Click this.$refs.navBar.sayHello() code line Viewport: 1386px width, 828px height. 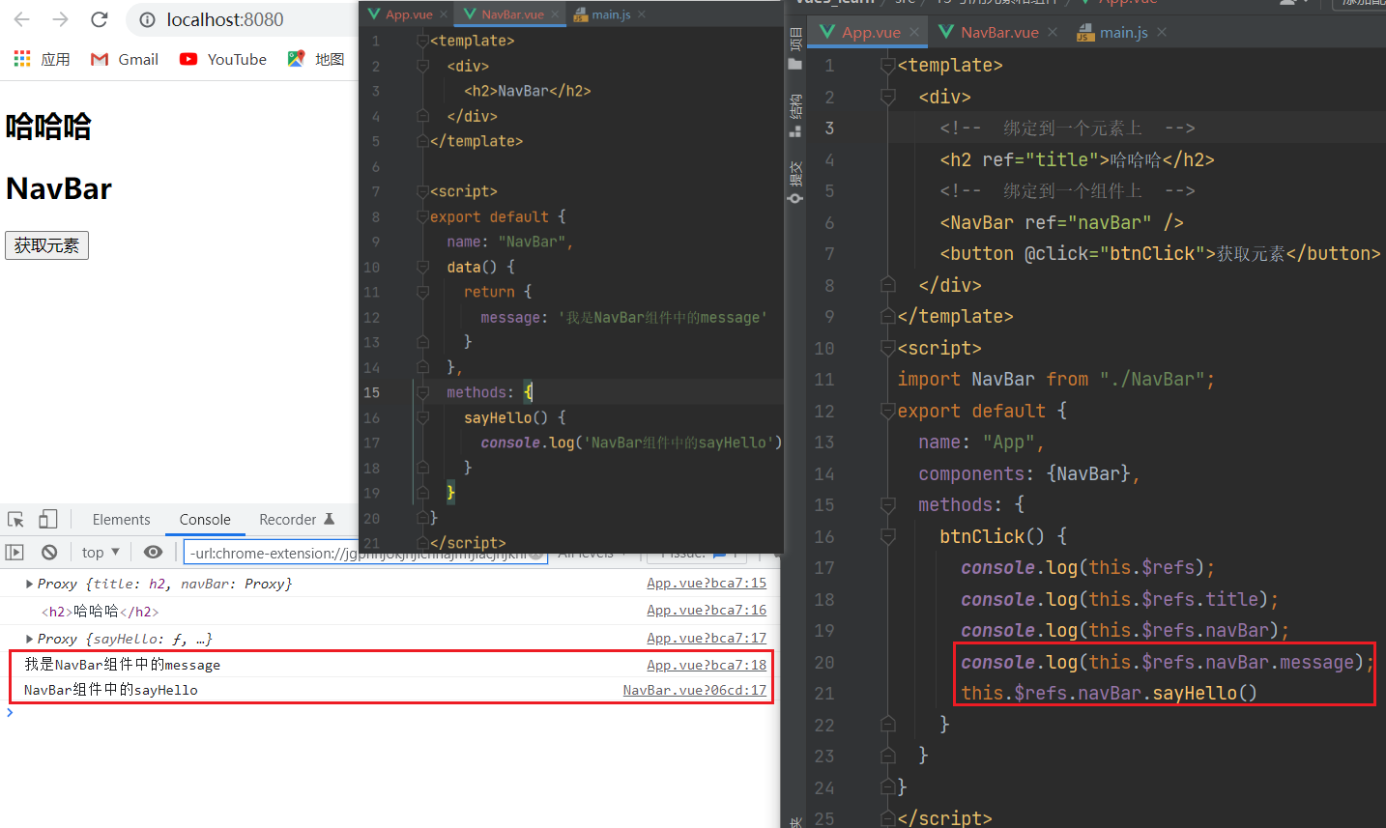click(x=1109, y=693)
